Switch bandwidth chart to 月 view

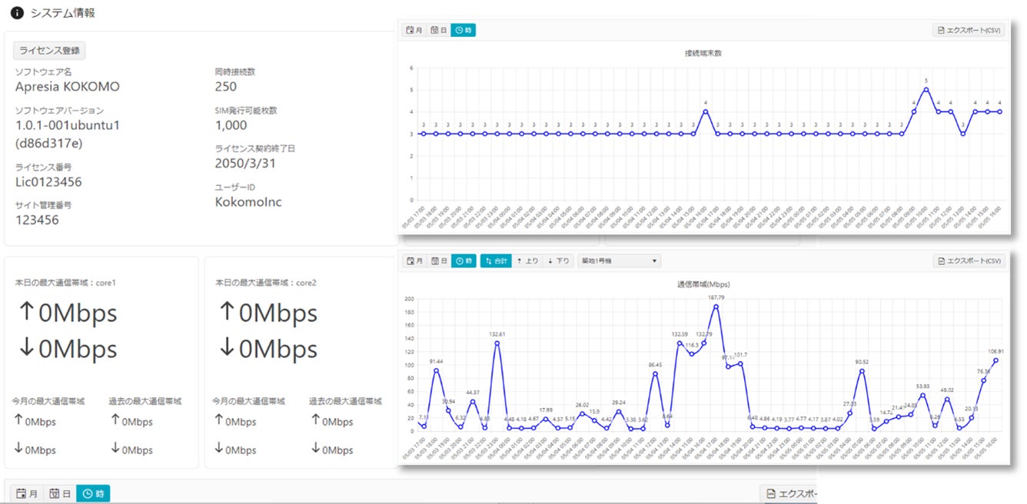(x=415, y=261)
